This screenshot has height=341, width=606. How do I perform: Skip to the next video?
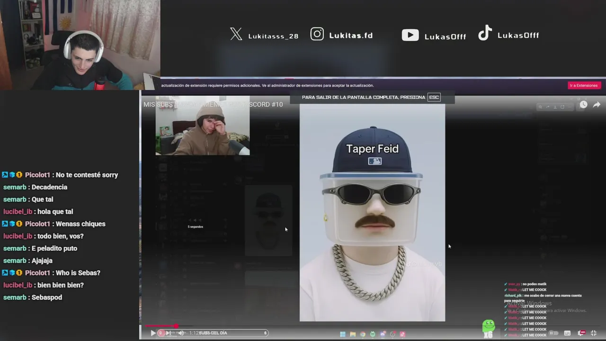(x=168, y=333)
